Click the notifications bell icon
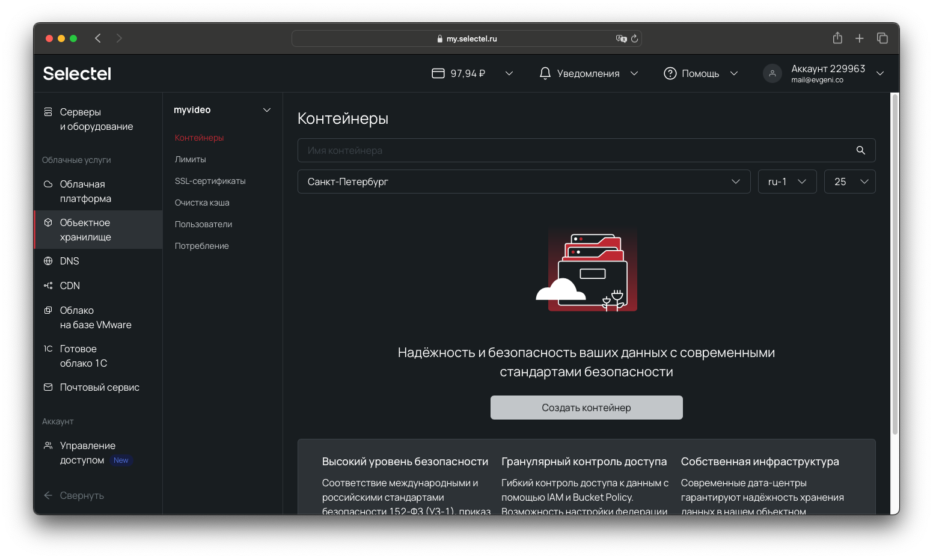 (545, 73)
